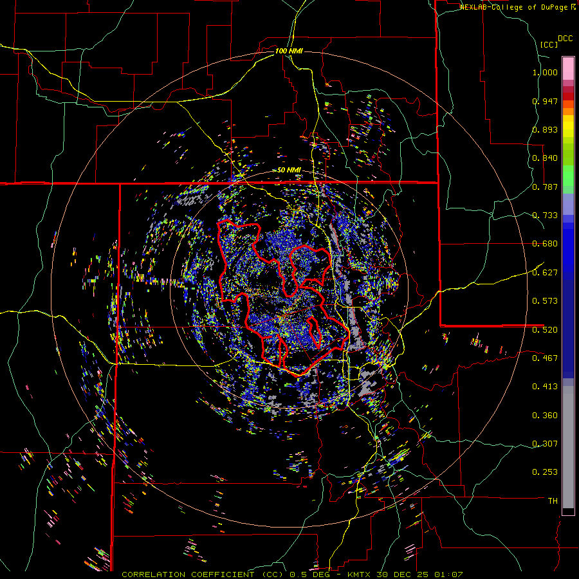This screenshot has height=579, width=579.
Task: Click the 0.947 legend value
Action: pyautogui.click(x=545, y=101)
